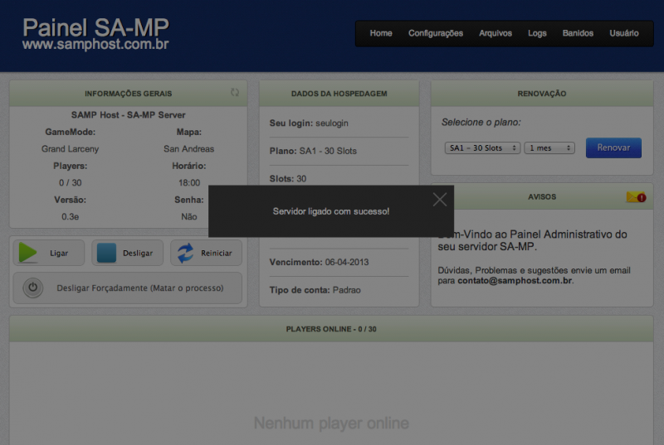664x445 pixels.
Task: Close the 'Servidor ligado com sucesso' popup
Action: (440, 200)
